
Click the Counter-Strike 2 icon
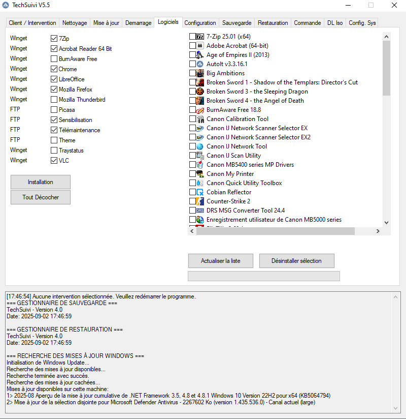tap(198, 201)
